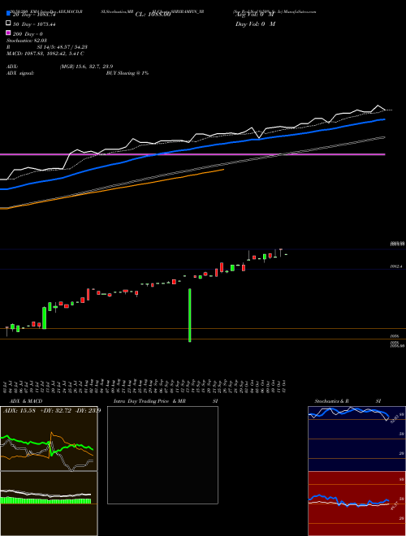
Task: Click the '(MGR) 15.6, 32.7, 23.9' ADX values
Action: tap(86, 67)
